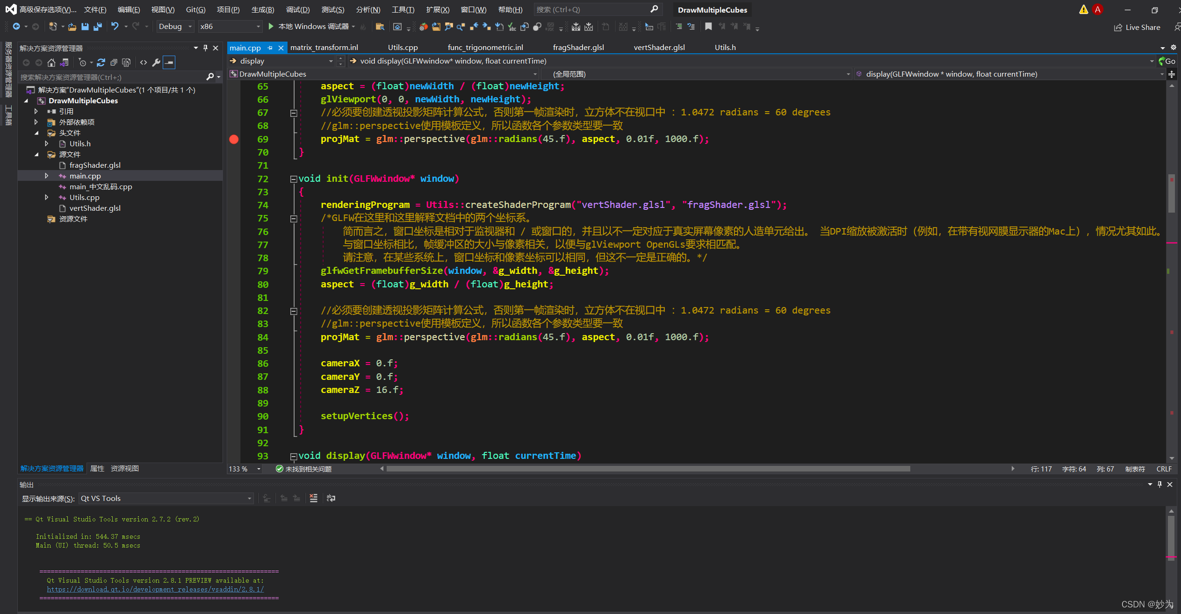Click the Home icon in Solution Explorer
The image size is (1181, 614).
coord(51,62)
